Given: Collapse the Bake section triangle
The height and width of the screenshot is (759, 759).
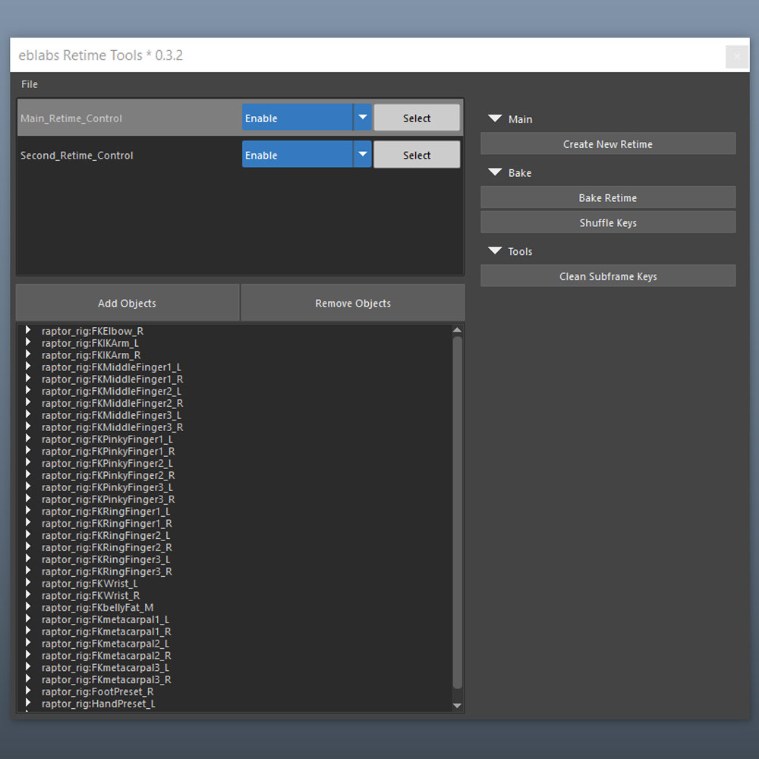Looking at the screenshot, I should pos(495,172).
